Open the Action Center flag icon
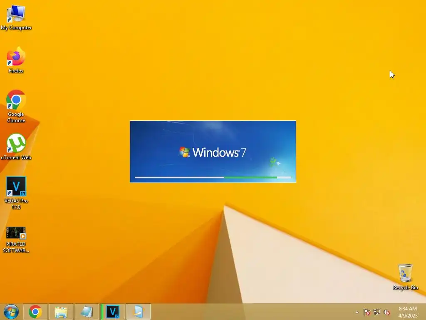The height and width of the screenshot is (320, 426). coord(367,312)
